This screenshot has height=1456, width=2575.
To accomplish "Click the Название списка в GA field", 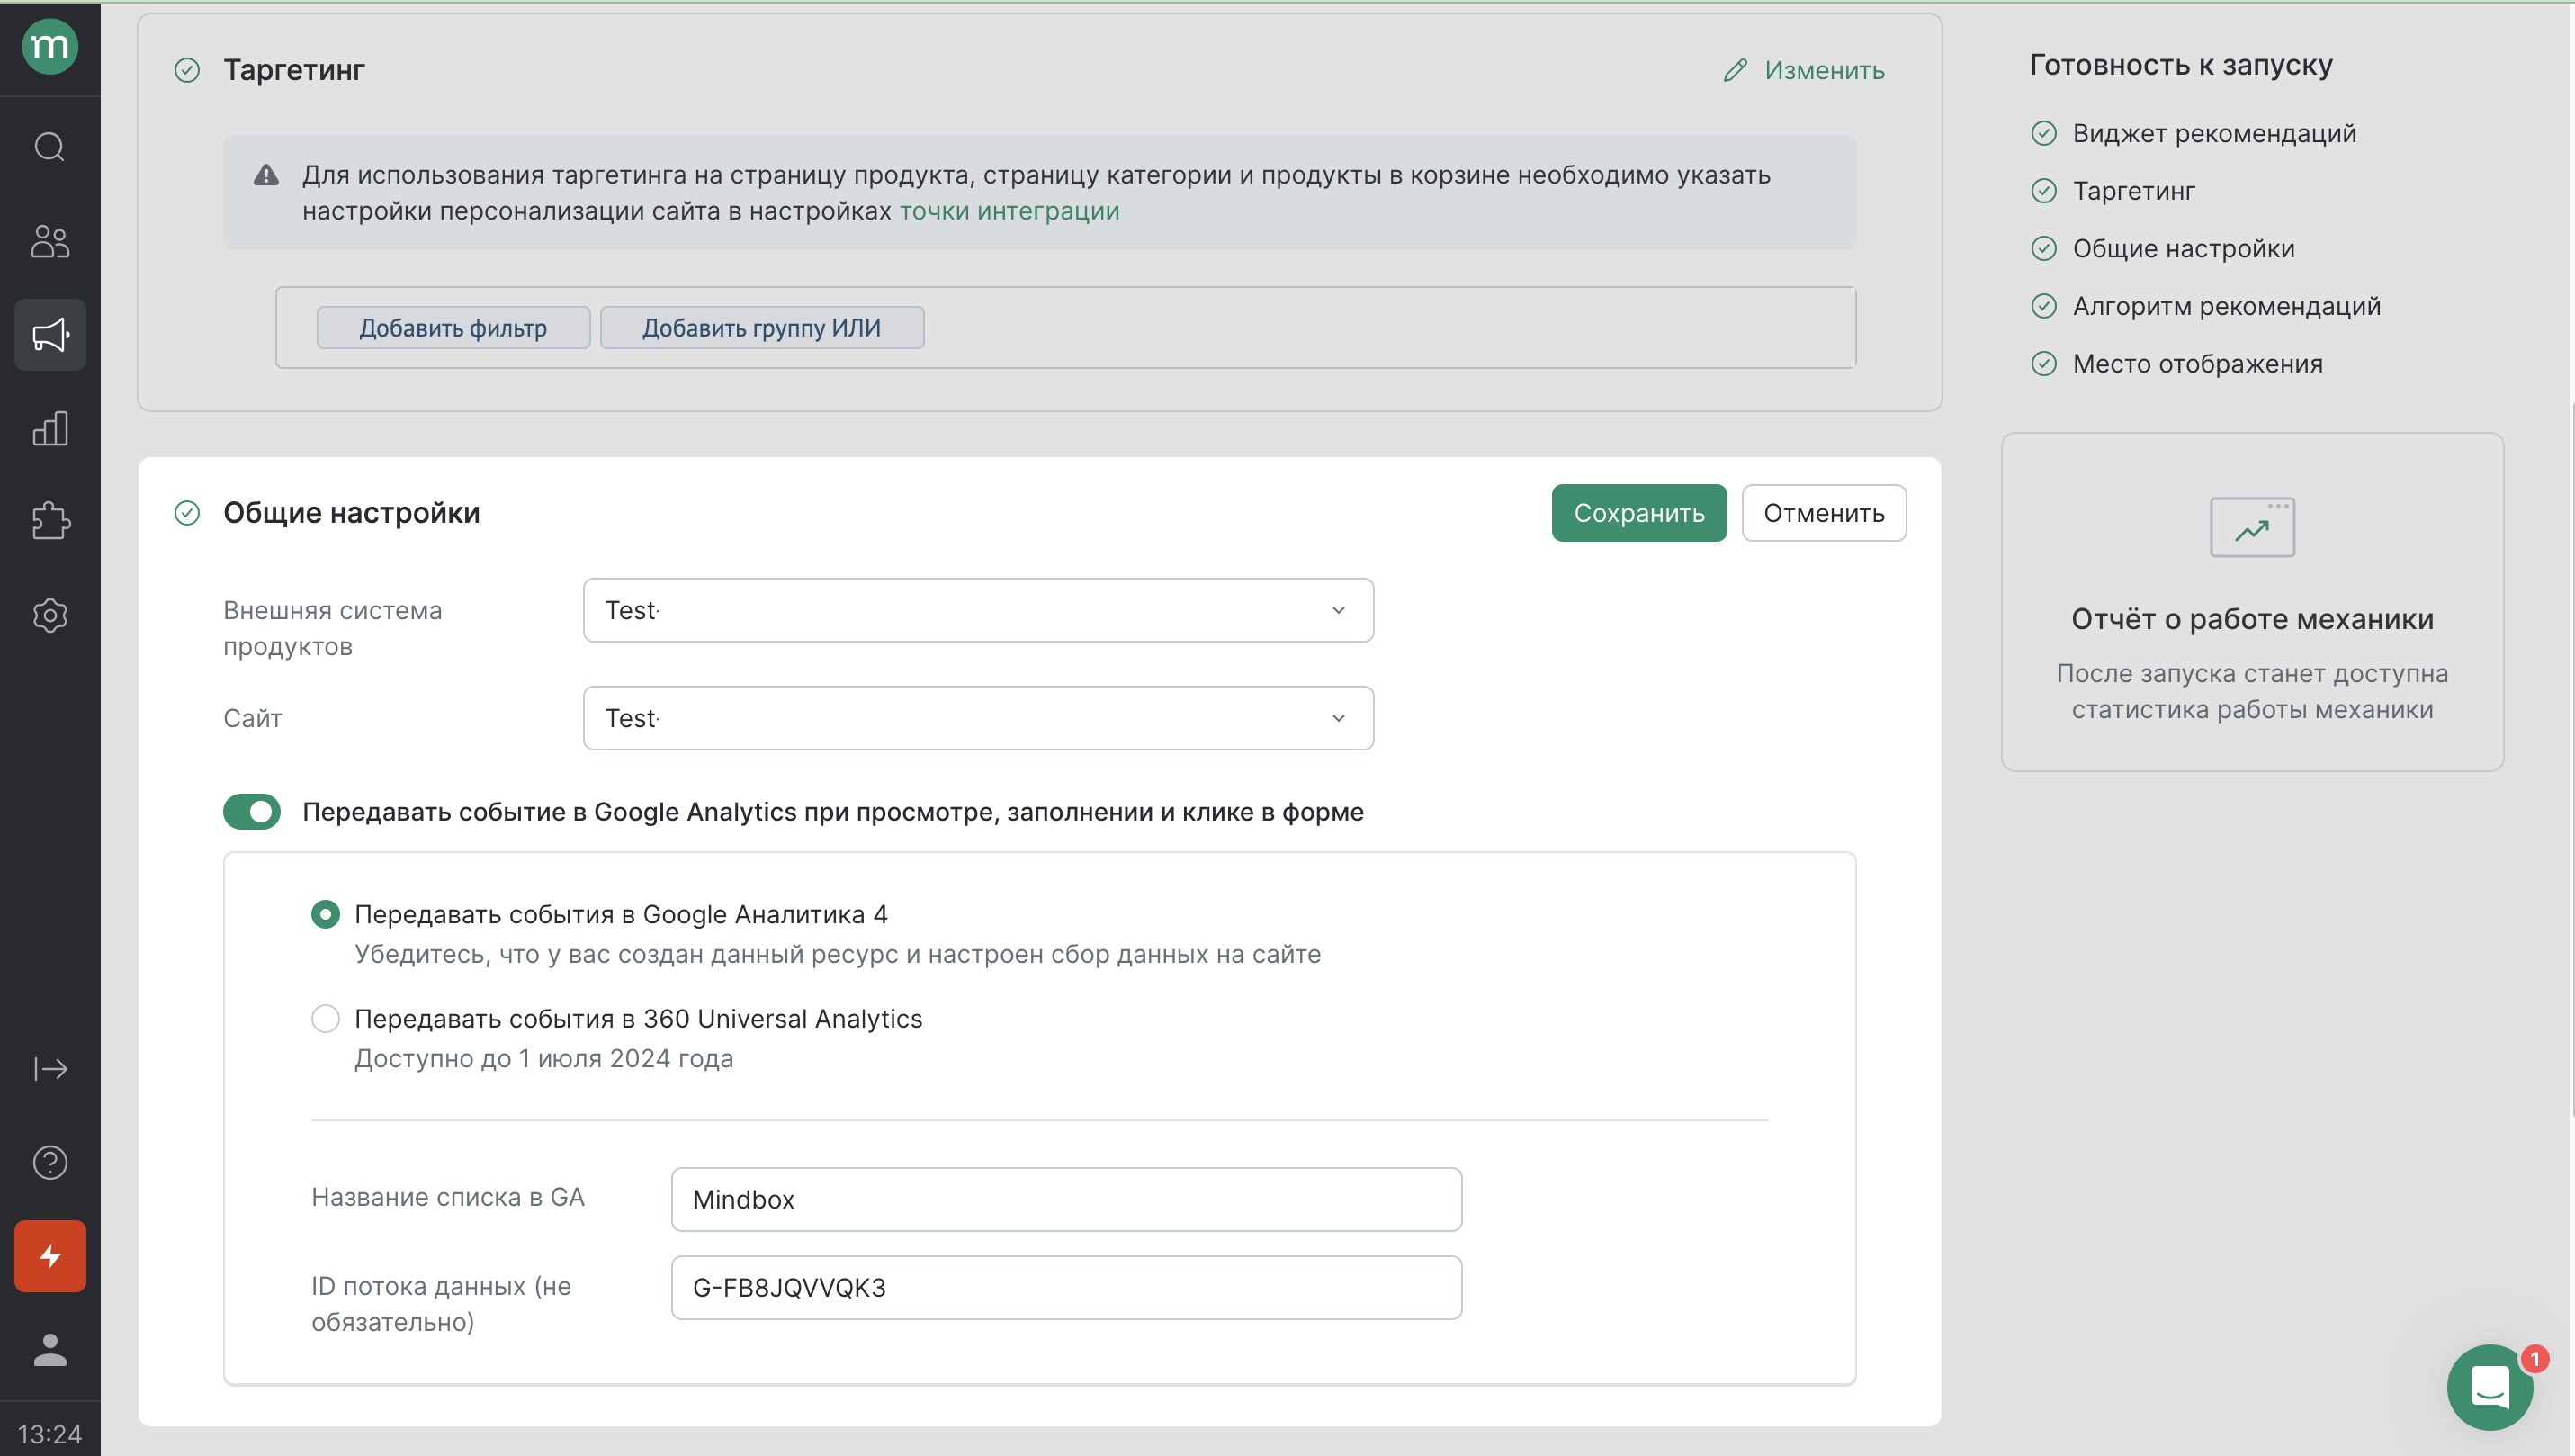I will click(1066, 1199).
